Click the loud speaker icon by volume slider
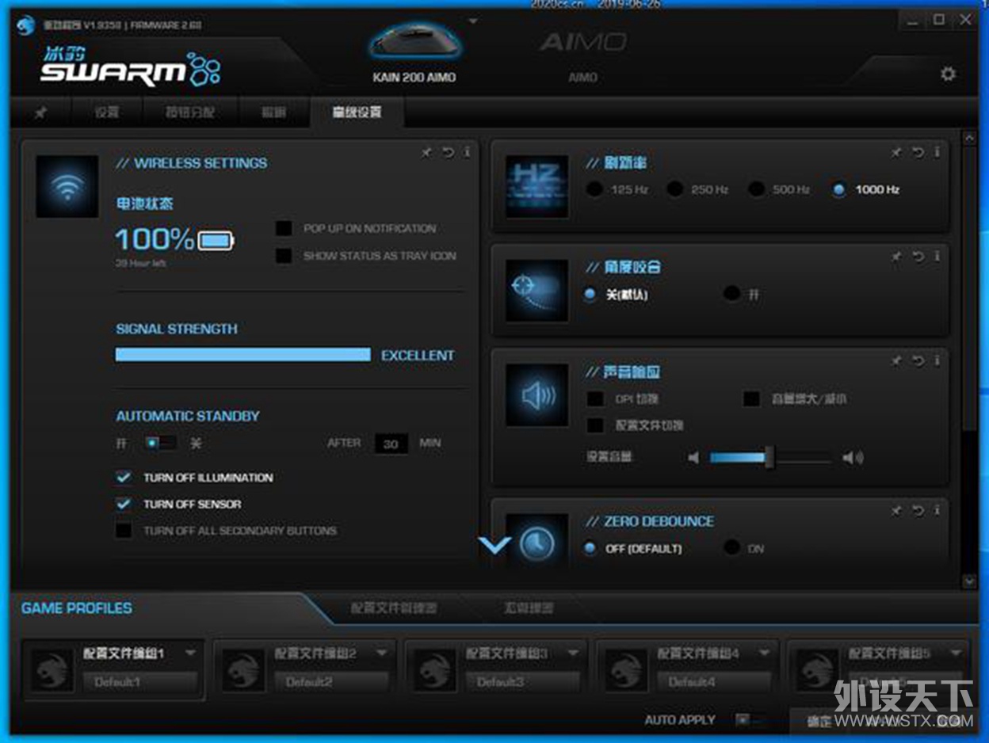The width and height of the screenshot is (989, 743). (853, 458)
